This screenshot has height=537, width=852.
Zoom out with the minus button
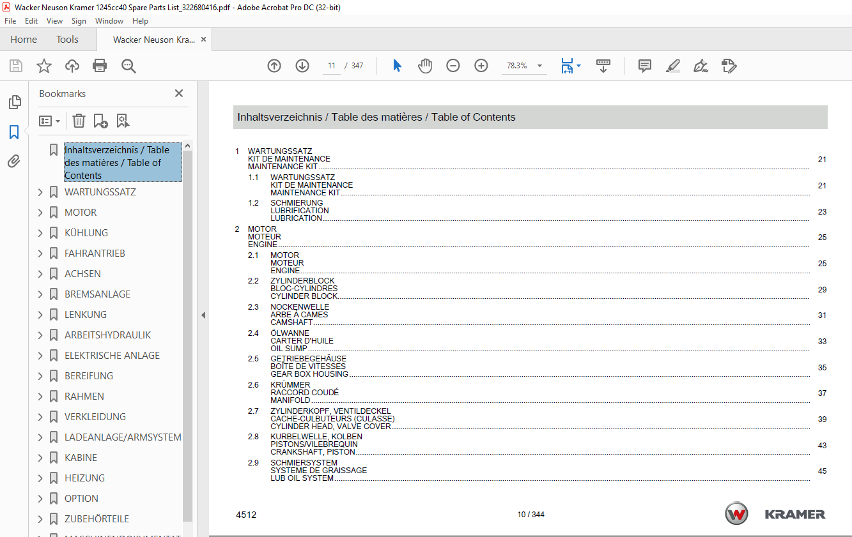tap(453, 66)
